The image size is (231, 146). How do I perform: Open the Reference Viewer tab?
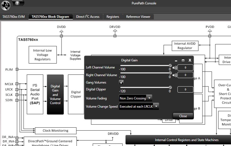tap(138, 17)
